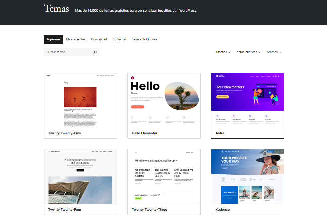Switch to Más recientes tab
Screen dimensions: 327x220
(x=76, y=39)
